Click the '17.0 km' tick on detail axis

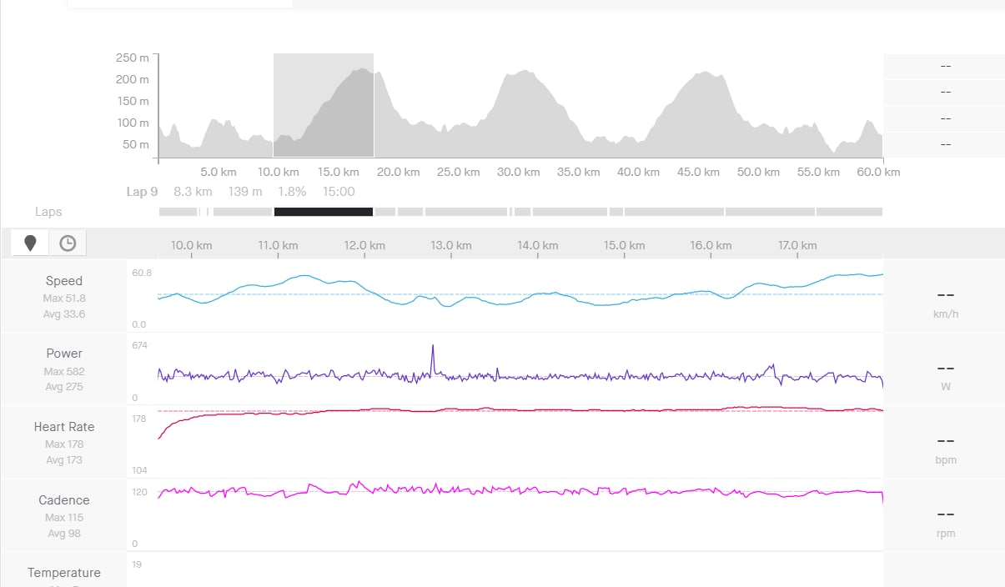tap(797, 245)
